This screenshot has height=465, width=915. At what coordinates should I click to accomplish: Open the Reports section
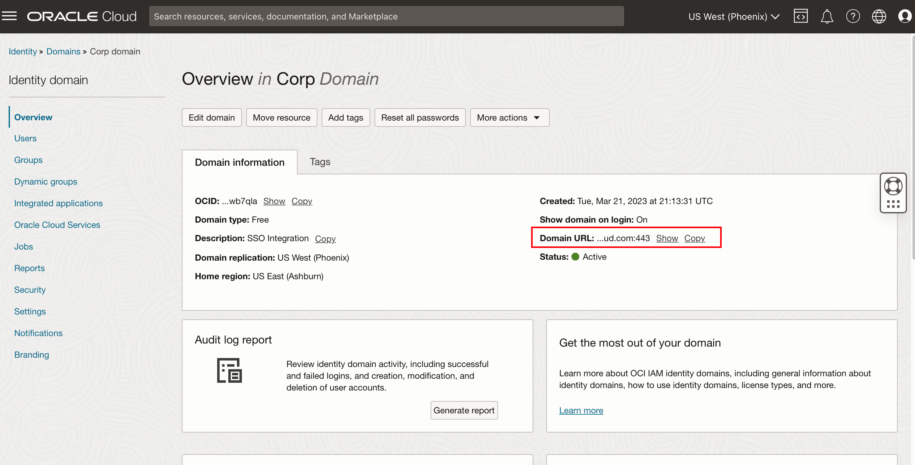point(29,268)
